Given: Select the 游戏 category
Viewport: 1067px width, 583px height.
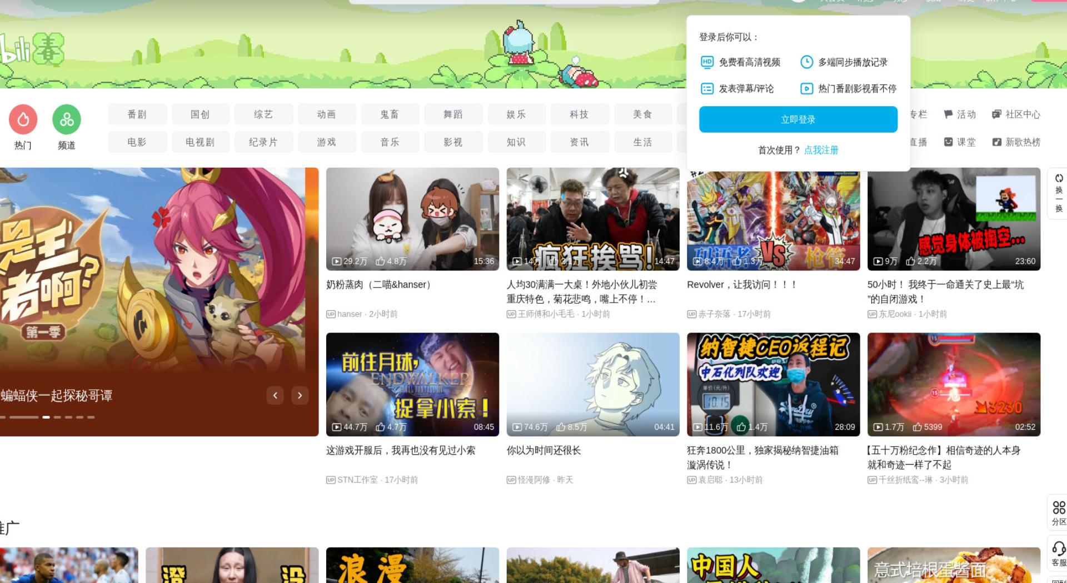Looking at the screenshot, I should coord(327,142).
